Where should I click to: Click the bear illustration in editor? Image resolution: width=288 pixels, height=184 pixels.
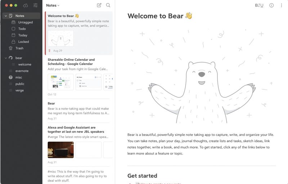[x=202, y=75]
